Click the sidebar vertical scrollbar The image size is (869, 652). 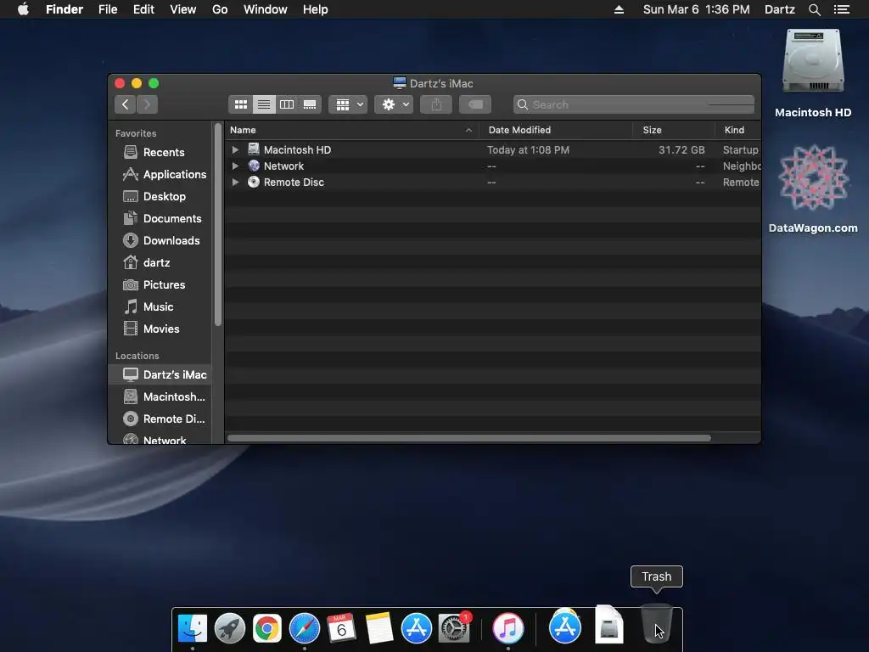(x=218, y=224)
